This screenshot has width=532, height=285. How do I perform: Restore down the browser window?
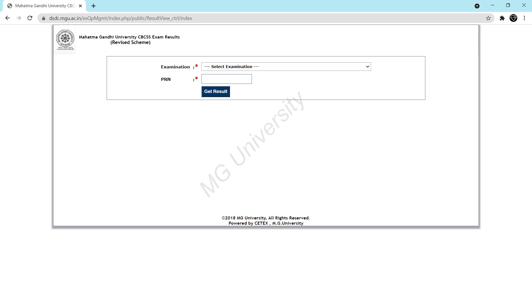[x=508, y=5]
